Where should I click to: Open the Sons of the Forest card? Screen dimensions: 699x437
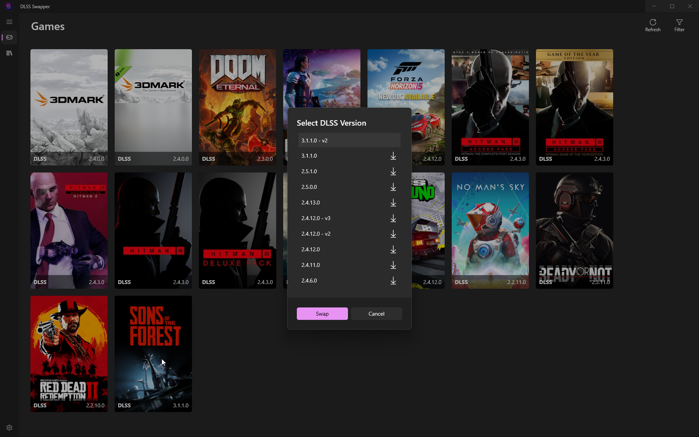pyautogui.click(x=153, y=354)
